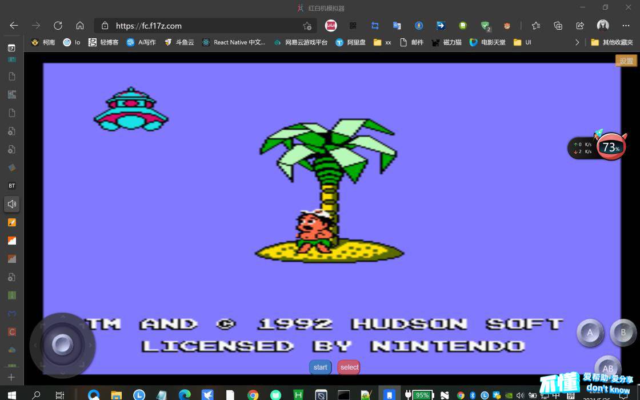The height and width of the screenshot is (400, 640).
Task: Open the emulator 设置 button
Action: tap(626, 61)
